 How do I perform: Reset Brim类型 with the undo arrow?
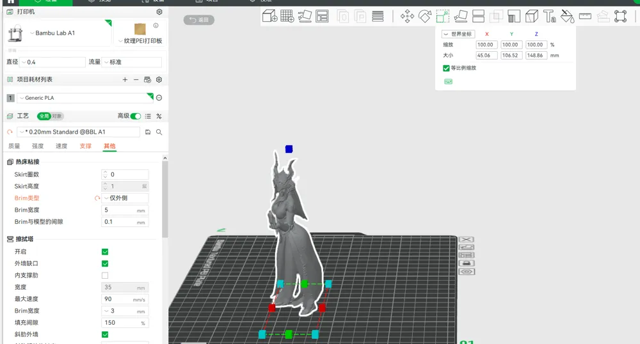click(x=97, y=198)
